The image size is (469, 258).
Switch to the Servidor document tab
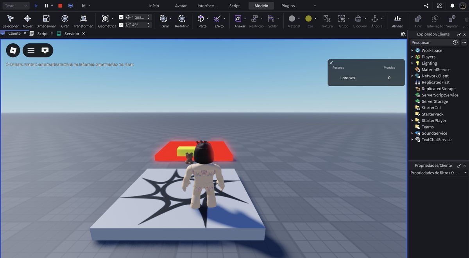click(72, 34)
